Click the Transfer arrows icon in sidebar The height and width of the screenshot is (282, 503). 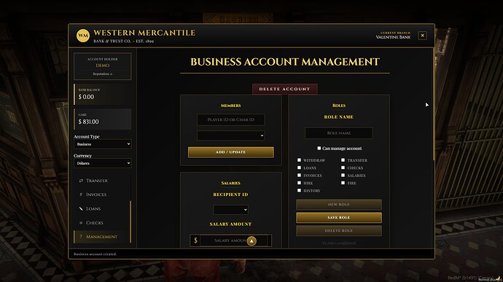click(81, 181)
